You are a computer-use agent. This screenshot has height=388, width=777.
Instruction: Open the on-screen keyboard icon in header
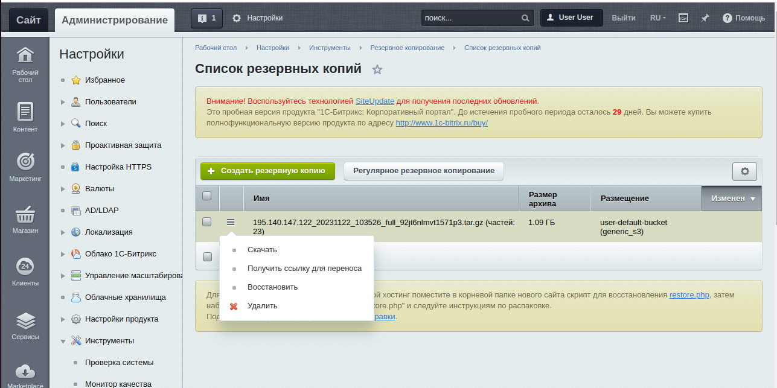tap(683, 18)
